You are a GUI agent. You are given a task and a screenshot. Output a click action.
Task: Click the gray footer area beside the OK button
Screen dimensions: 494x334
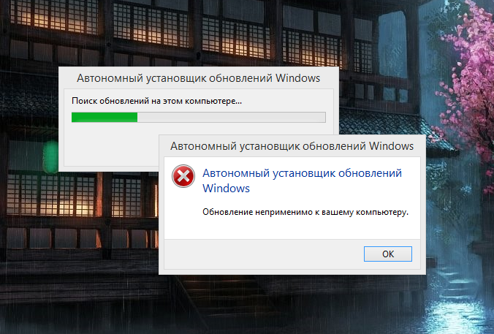[x=264, y=254]
